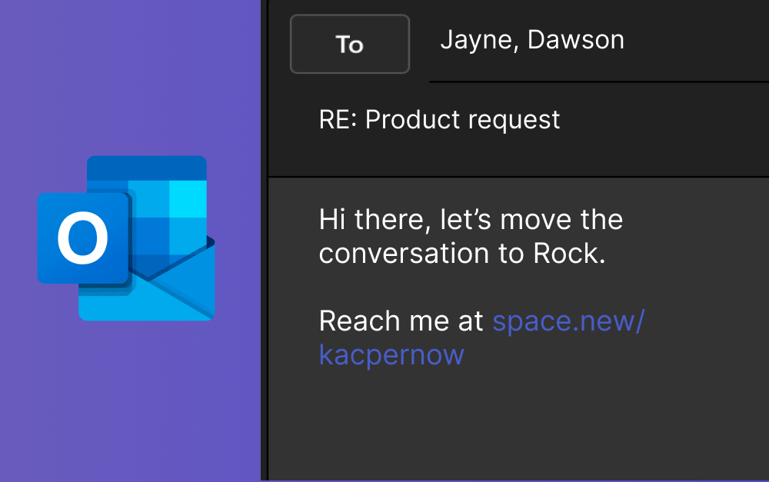Click the purple panel below Outlook logo

[x=131, y=400]
